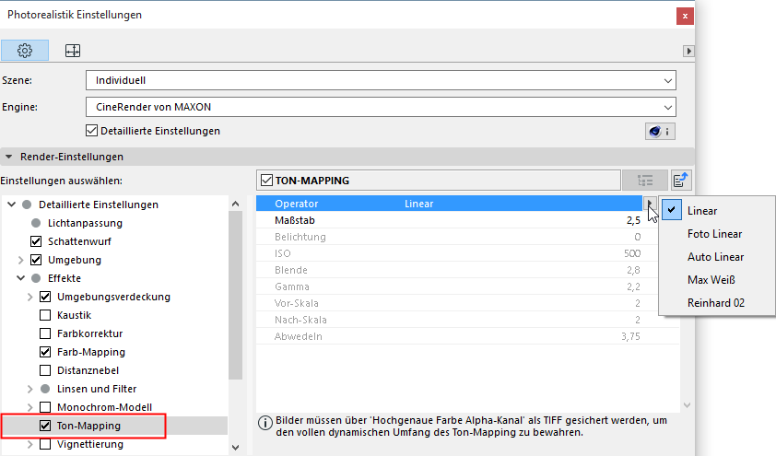Select the Operator parameter row
776x456 pixels.
tap(449, 204)
